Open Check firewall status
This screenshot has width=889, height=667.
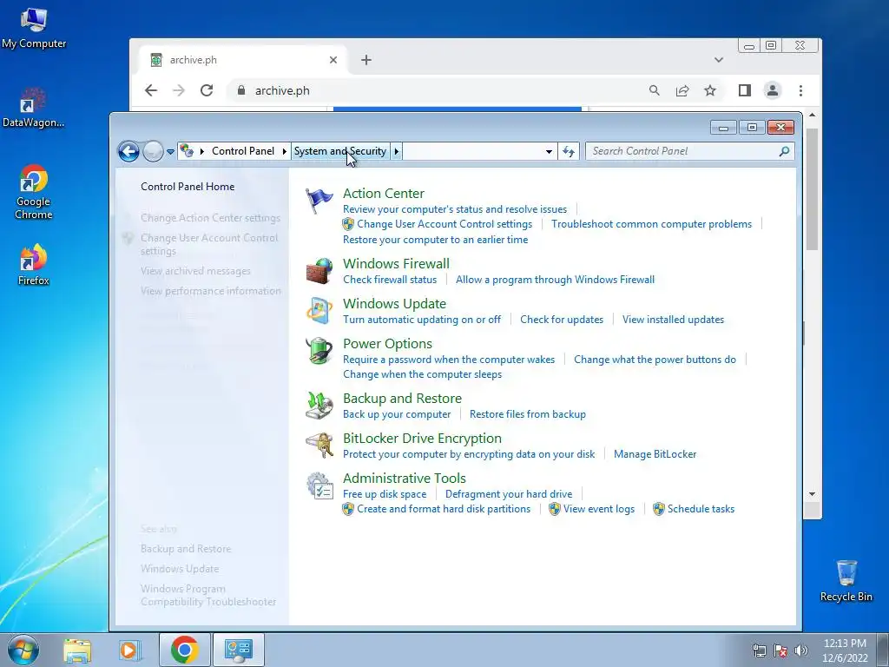390,280
